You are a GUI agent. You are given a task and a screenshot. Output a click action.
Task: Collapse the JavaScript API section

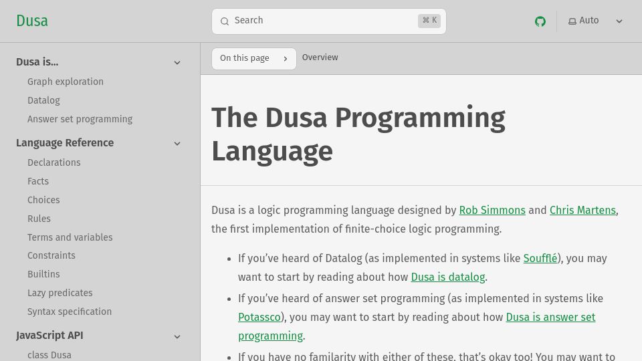(x=177, y=337)
